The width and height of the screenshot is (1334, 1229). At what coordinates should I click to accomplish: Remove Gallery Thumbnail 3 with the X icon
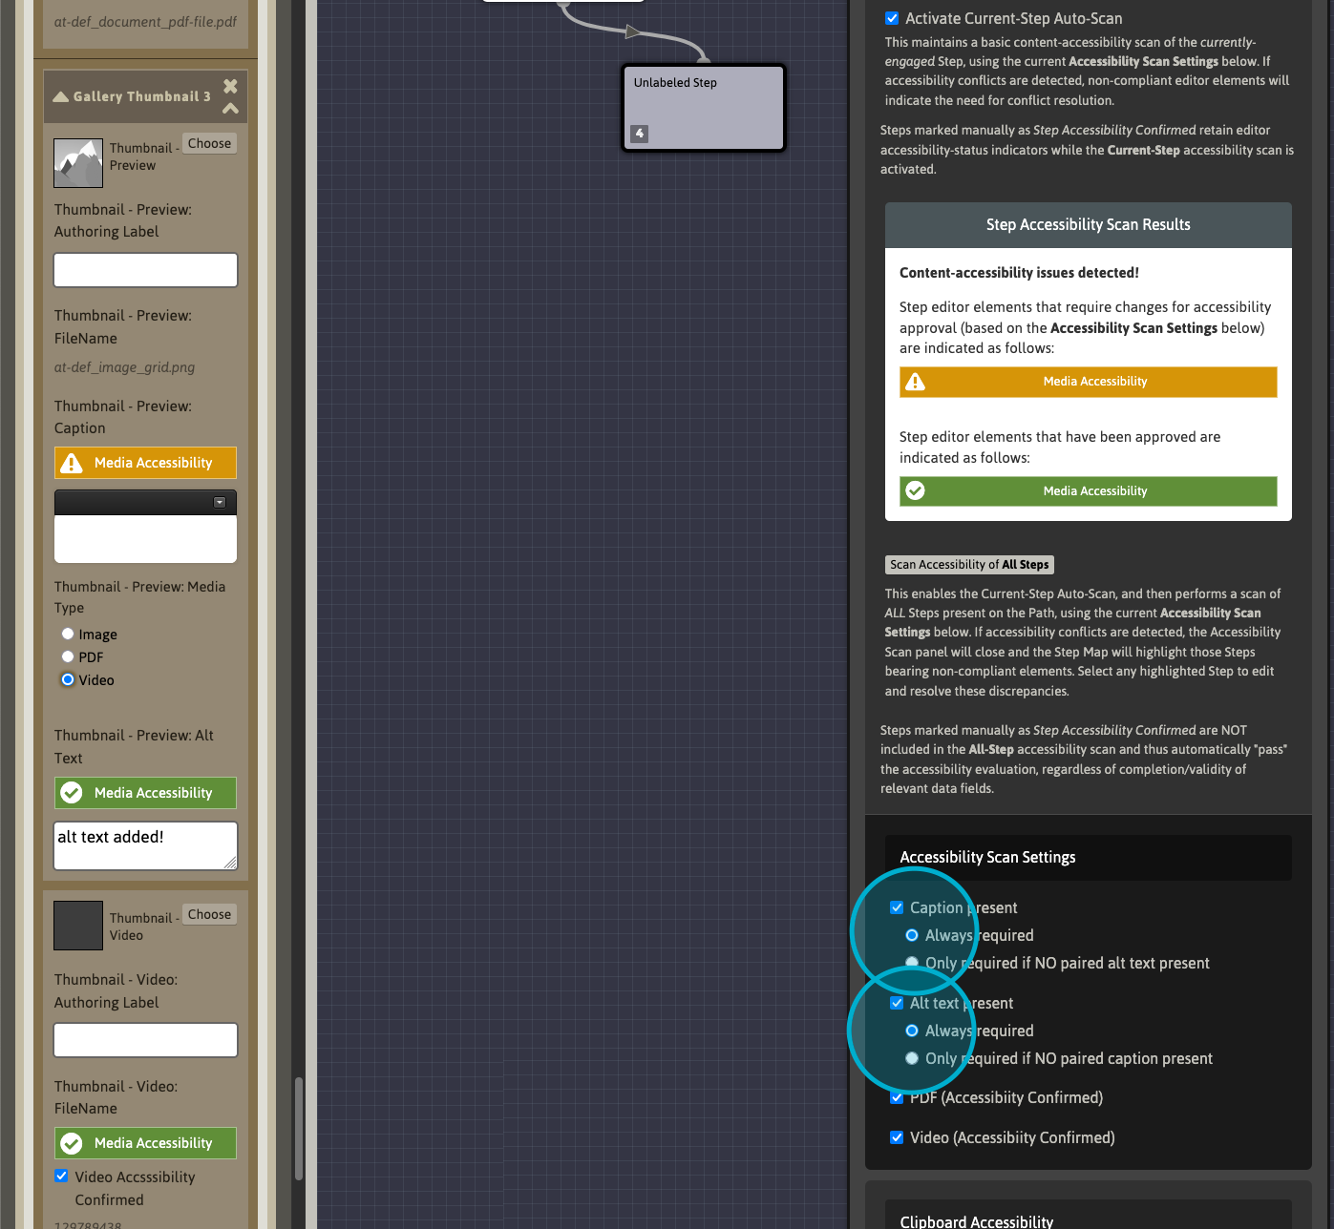pyautogui.click(x=230, y=86)
